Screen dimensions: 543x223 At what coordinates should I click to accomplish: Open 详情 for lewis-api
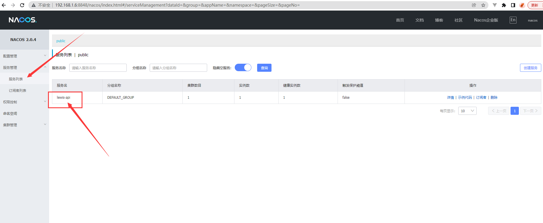click(x=450, y=98)
